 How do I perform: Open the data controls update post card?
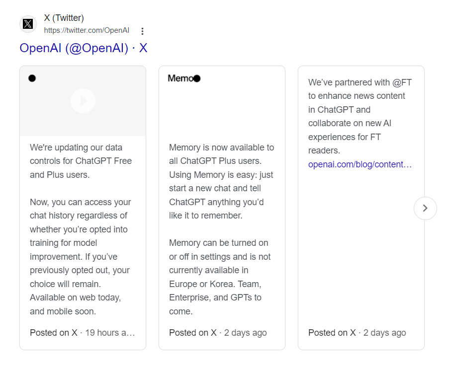[83, 208]
